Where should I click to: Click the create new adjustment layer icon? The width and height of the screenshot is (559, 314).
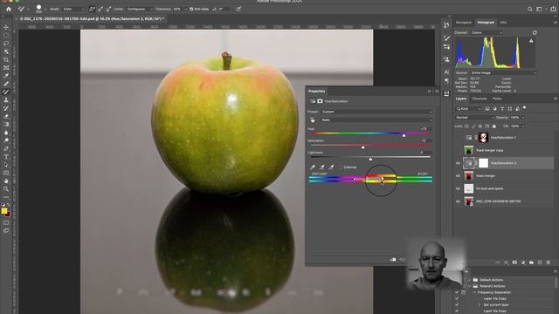tap(523, 263)
